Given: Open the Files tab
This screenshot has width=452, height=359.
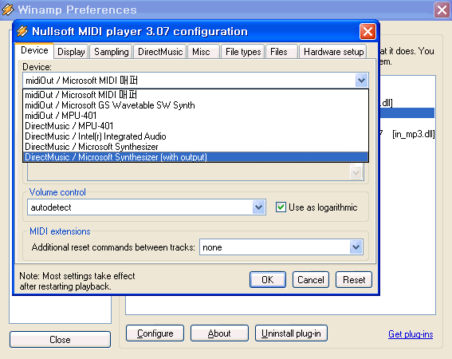Looking at the screenshot, I should tap(281, 52).
